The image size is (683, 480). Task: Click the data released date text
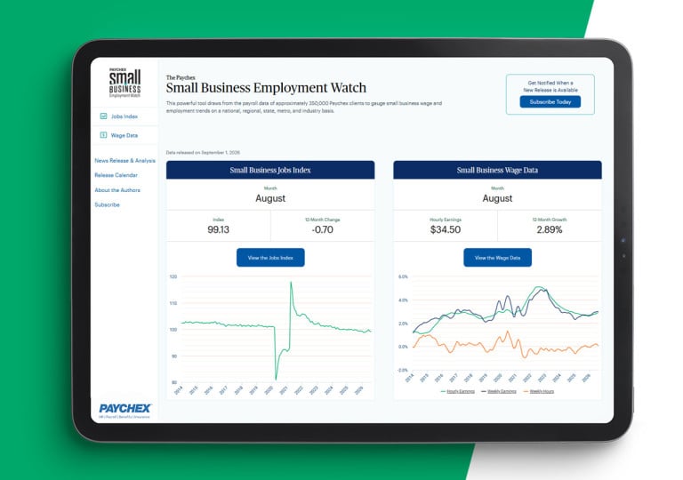[x=203, y=153]
